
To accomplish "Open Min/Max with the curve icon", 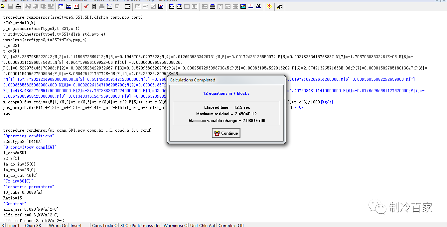I will point(109,6).
